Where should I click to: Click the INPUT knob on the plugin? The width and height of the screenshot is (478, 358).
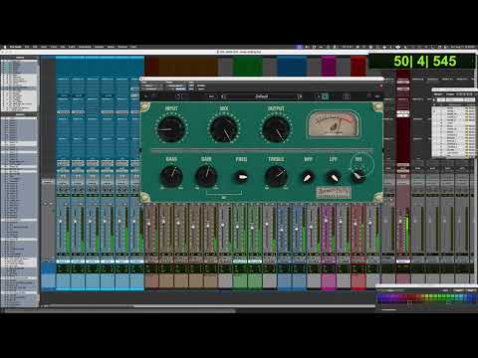point(171,129)
